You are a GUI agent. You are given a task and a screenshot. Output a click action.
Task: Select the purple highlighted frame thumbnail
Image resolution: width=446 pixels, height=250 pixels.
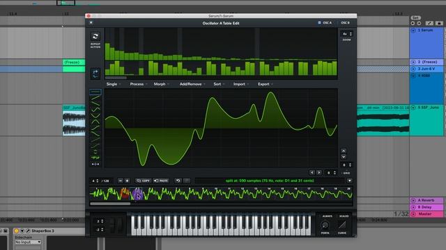pyautogui.click(x=137, y=194)
